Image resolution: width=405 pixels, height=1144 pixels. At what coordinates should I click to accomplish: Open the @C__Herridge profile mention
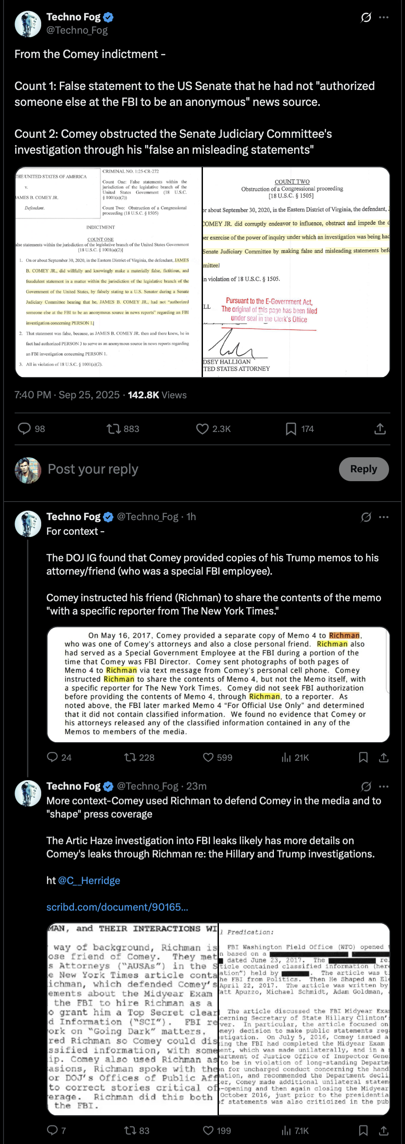(89, 880)
